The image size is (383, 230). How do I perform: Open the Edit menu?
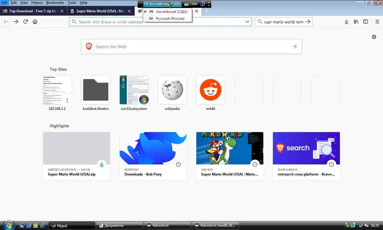pyautogui.click(x=14, y=3)
